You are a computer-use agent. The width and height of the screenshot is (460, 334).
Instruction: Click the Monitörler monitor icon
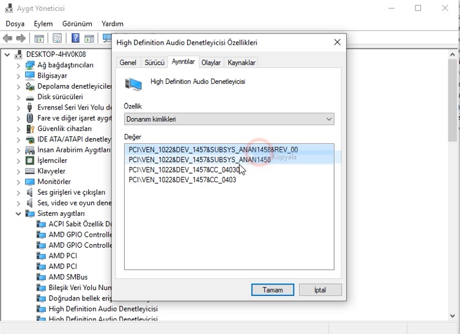pos(29,182)
